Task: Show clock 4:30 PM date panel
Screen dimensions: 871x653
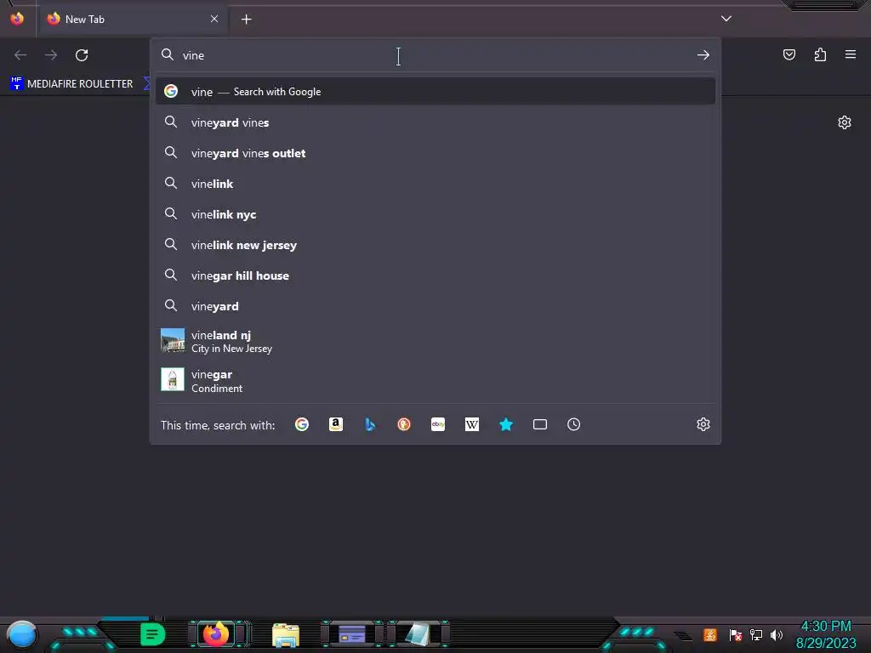Action: coord(826,634)
